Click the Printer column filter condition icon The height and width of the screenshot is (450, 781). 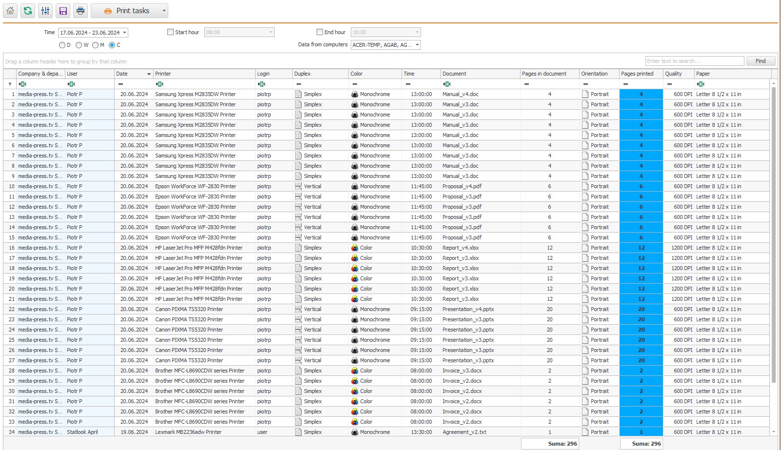click(x=159, y=84)
